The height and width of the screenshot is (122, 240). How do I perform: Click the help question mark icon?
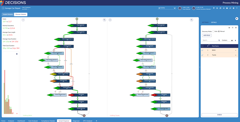tap(237, 8)
